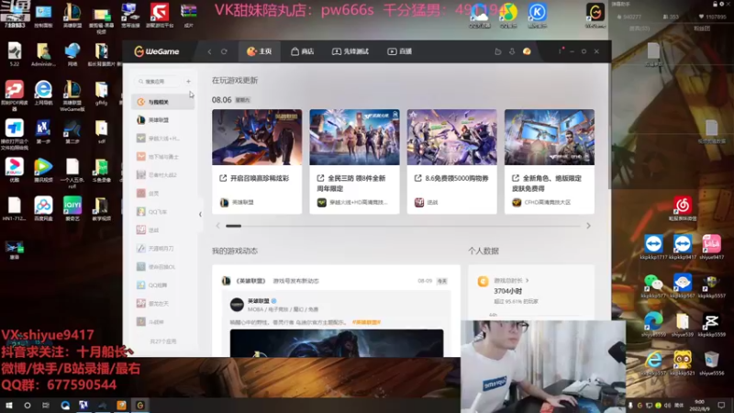Screen dimensions: 734x413
Task: Open the Windows Start menu
Action: [x=9, y=405]
